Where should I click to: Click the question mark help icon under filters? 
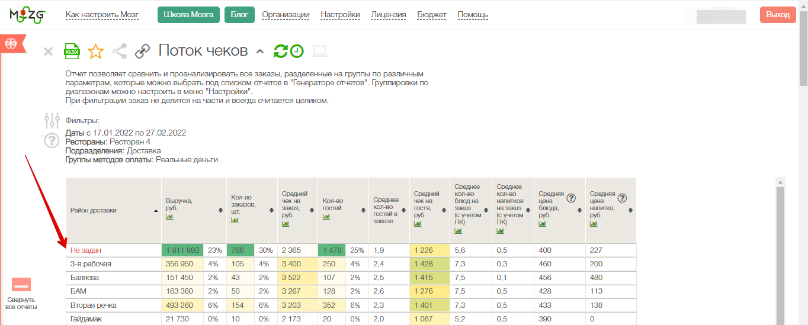pyautogui.click(x=52, y=141)
